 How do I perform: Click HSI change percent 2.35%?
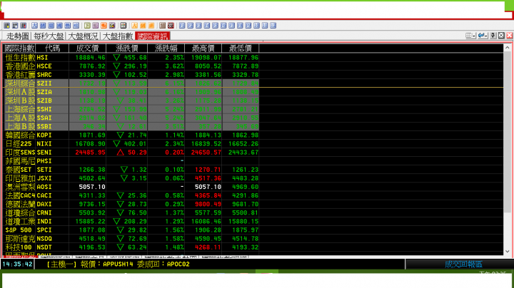click(174, 58)
